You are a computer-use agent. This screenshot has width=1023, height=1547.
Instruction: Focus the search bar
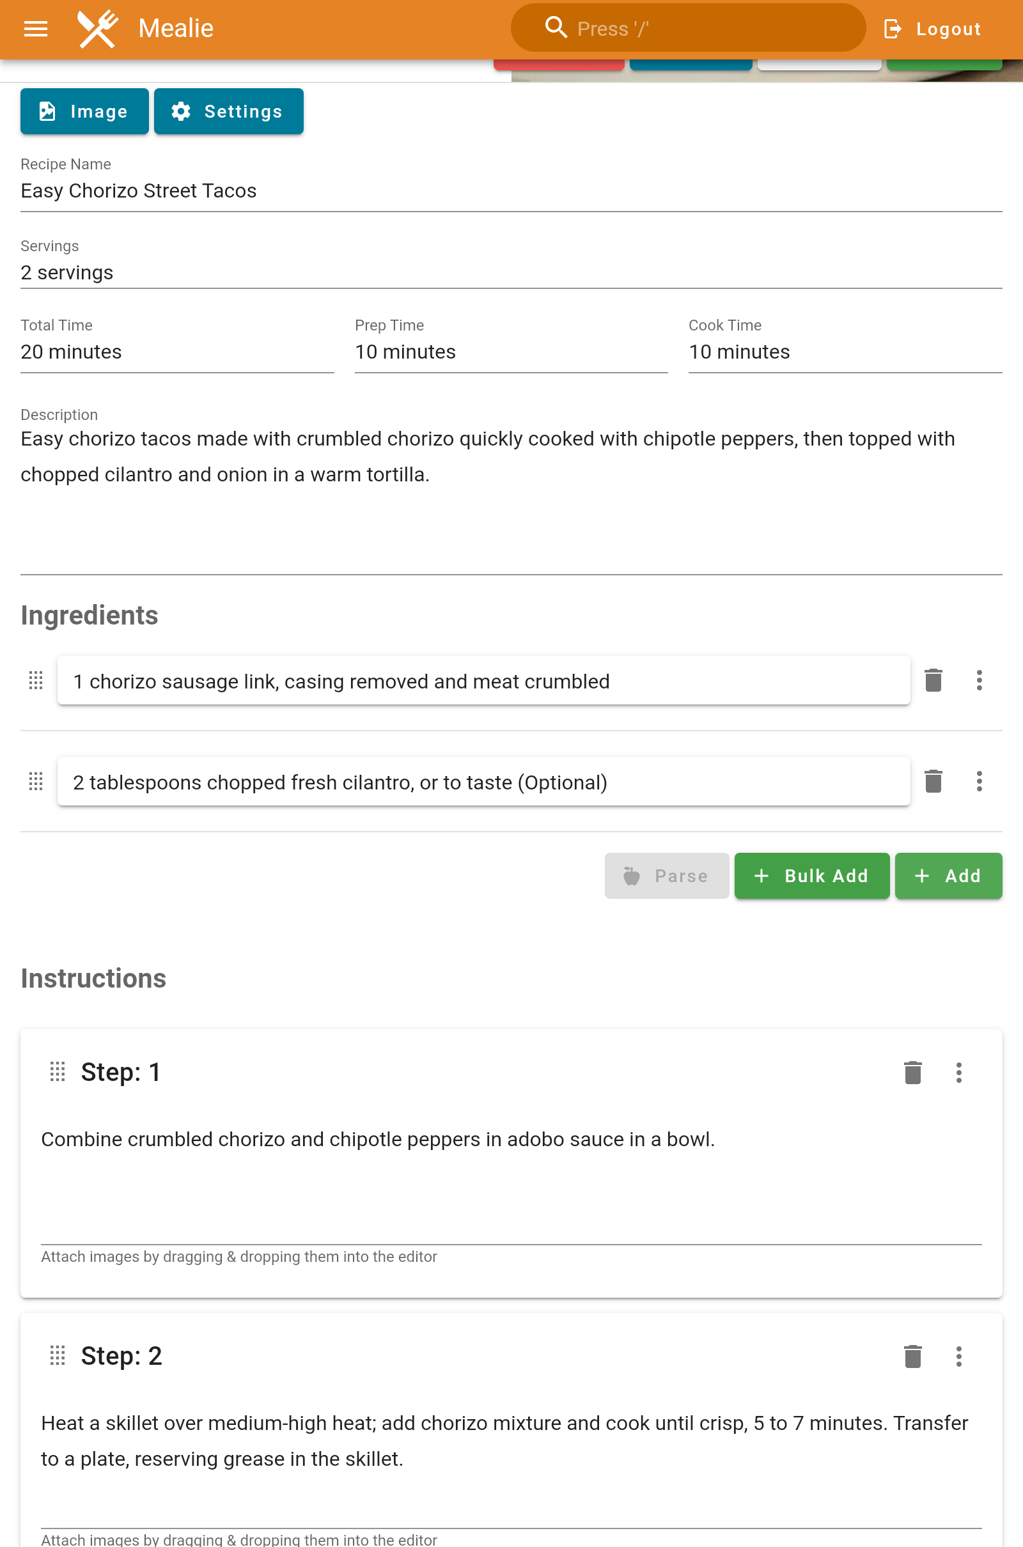(688, 29)
